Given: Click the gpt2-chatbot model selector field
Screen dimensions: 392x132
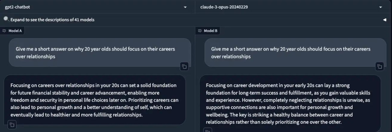Looking at the screenshot, I should [x=90, y=7].
